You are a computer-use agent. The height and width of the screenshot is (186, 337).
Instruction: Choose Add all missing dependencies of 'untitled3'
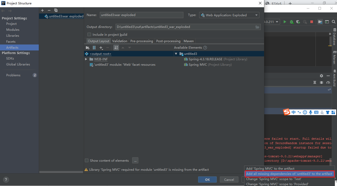(x=289, y=174)
